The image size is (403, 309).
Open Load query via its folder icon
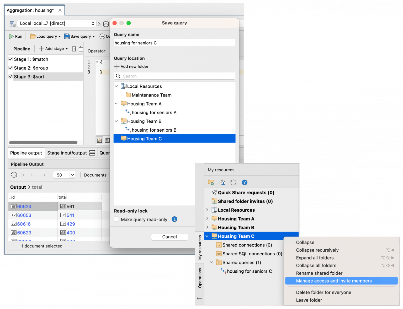pyautogui.click(x=33, y=36)
